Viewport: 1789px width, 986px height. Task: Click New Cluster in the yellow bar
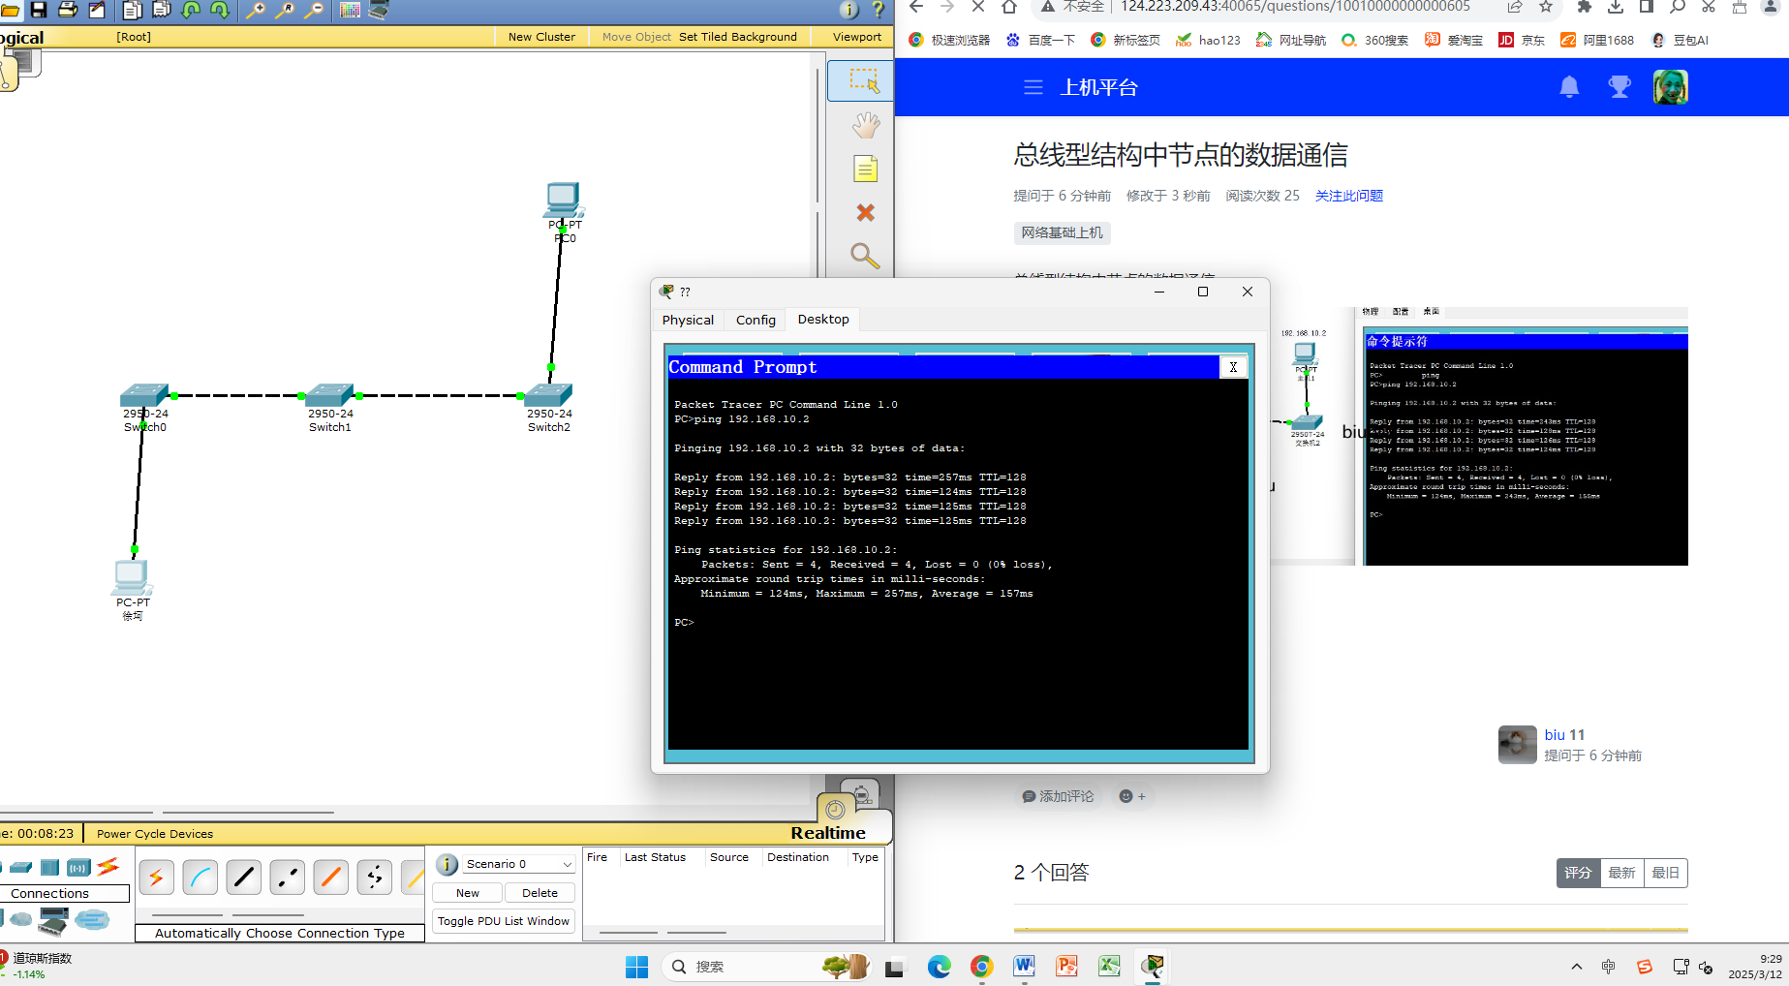point(541,37)
